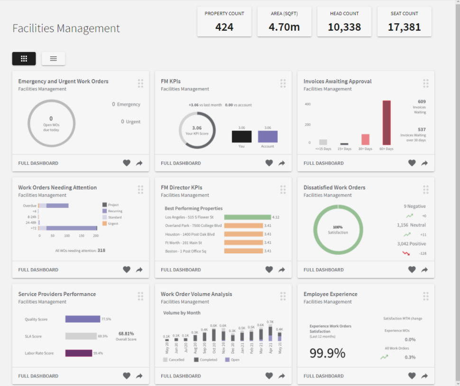This screenshot has height=386, width=460.
Task: Favorite the Employee Experience dashboard
Action: pos(412,376)
